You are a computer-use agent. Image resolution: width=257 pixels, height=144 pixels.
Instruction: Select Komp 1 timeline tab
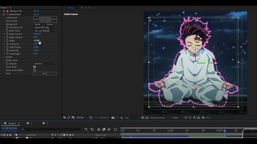coord(12,123)
